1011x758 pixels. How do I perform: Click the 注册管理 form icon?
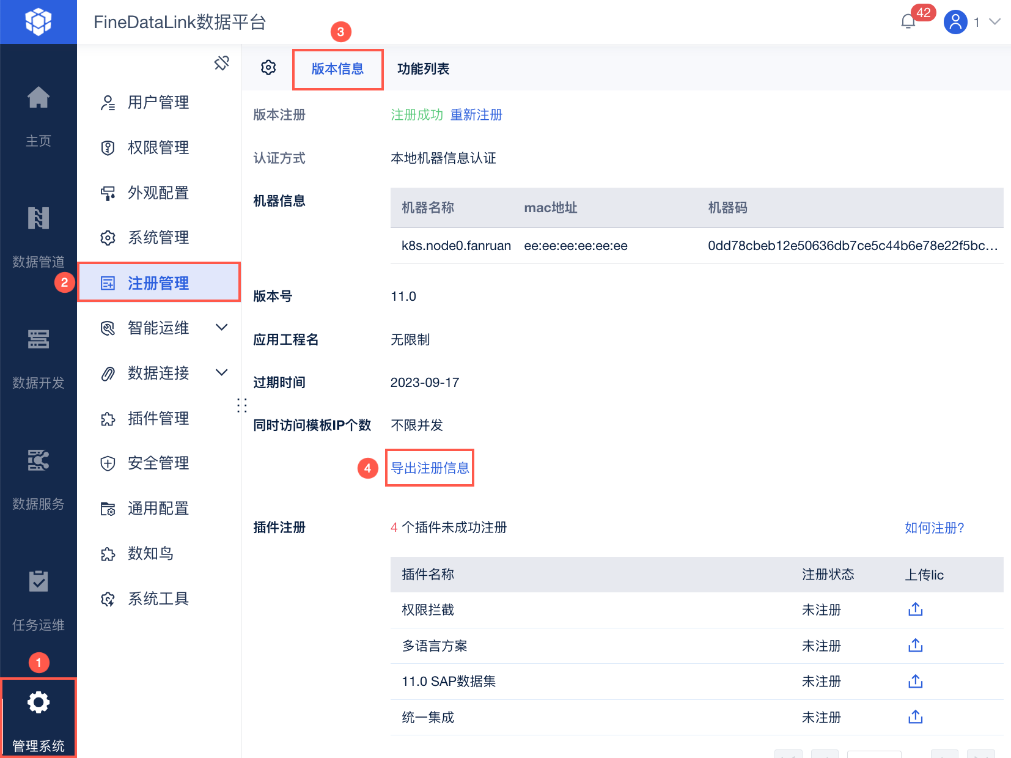point(108,283)
